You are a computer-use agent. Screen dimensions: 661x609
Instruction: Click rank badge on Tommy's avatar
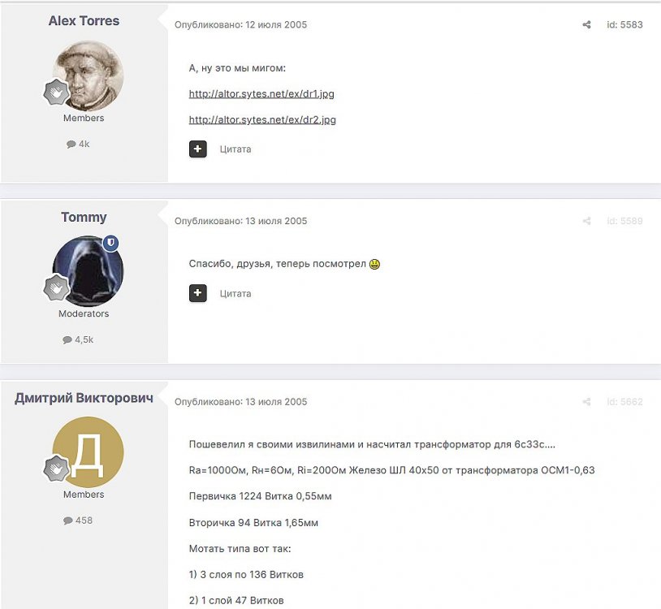coord(56,287)
